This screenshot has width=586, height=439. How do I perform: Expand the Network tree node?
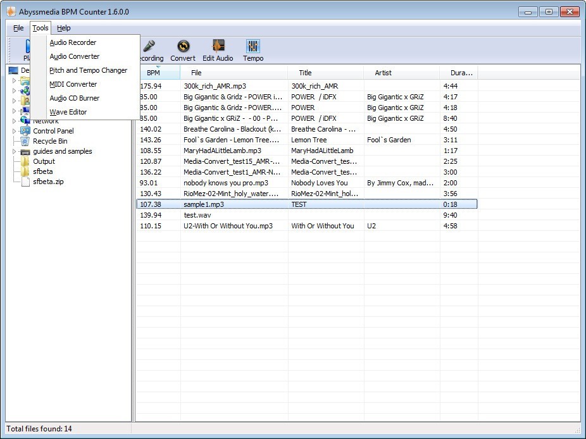14,120
